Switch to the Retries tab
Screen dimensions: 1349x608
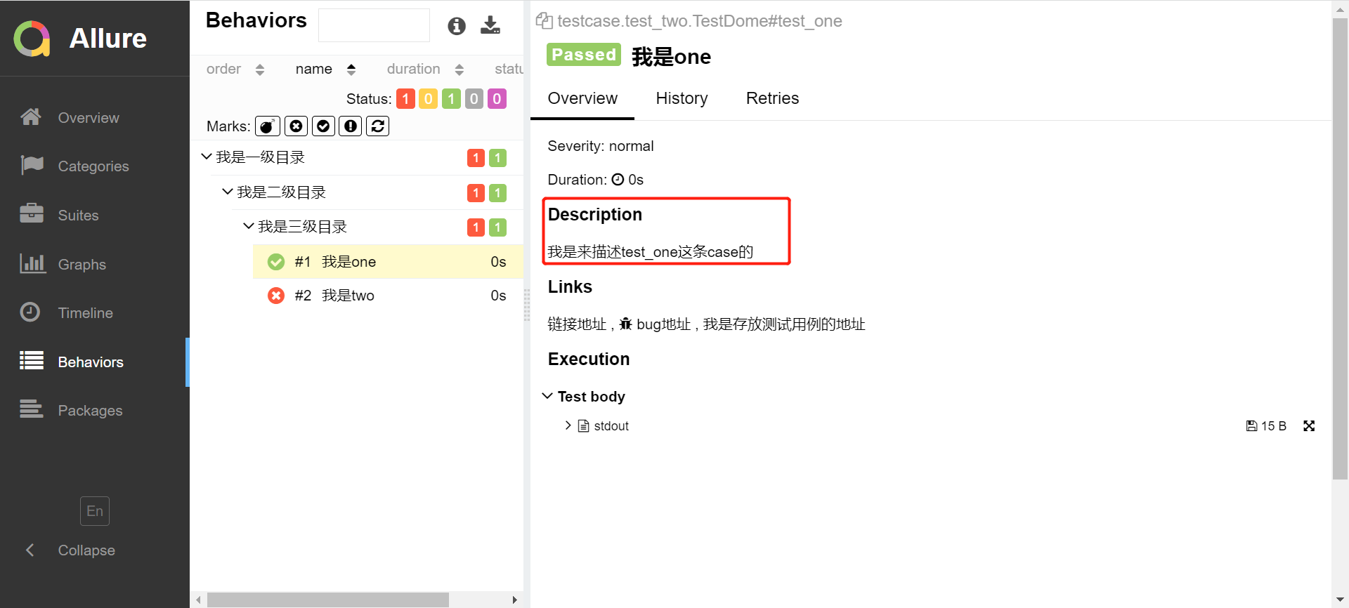click(772, 98)
